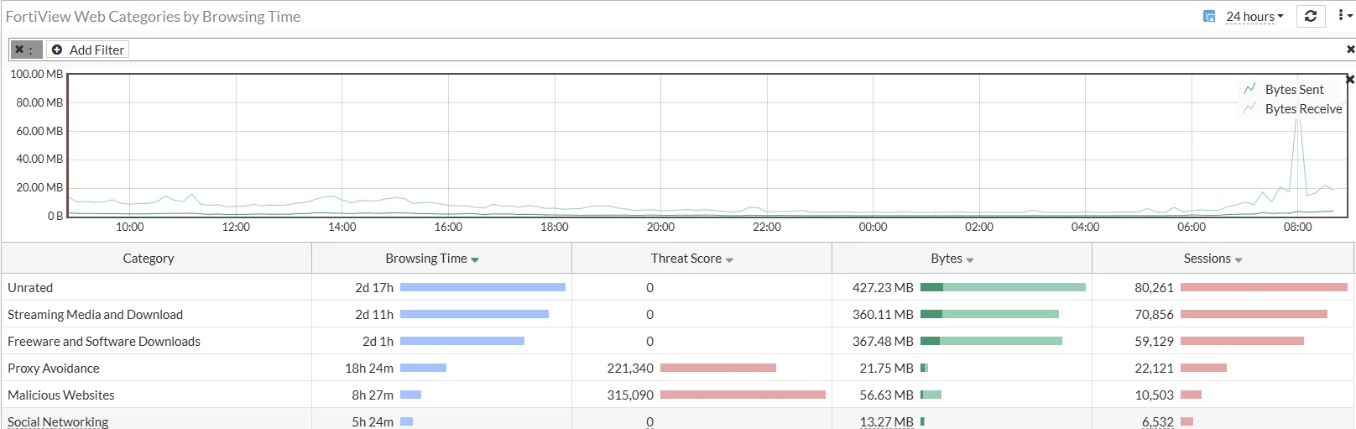Click the 18h 24m browsing time value
This screenshot has height=429, width=1356.
tap(369, 368)
